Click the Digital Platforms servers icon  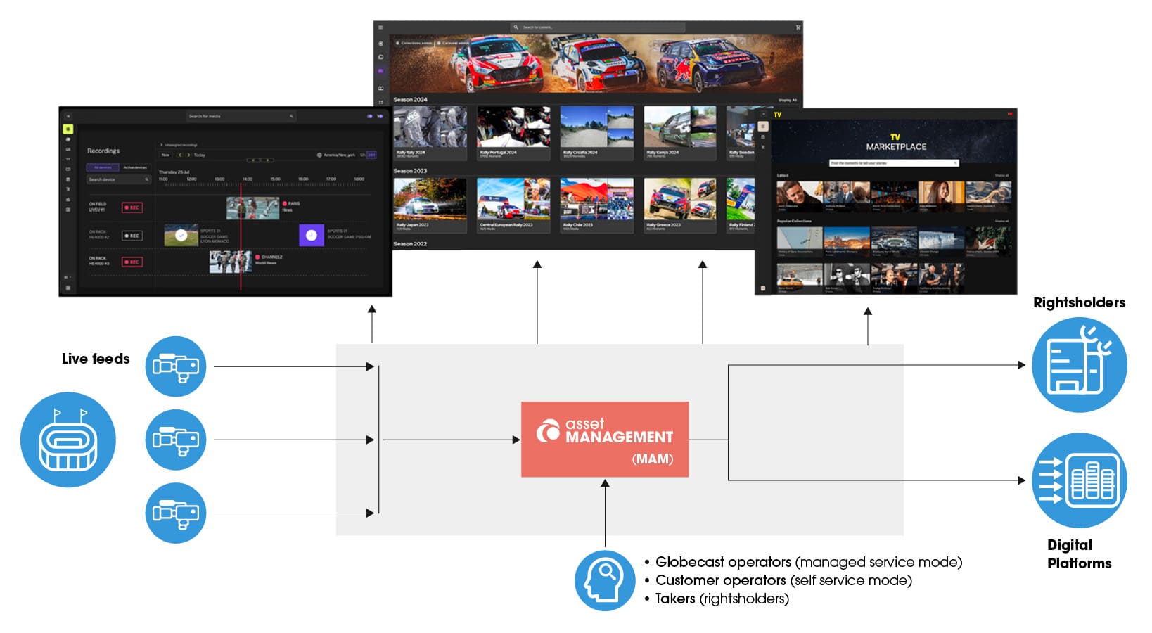point(1080,480)
